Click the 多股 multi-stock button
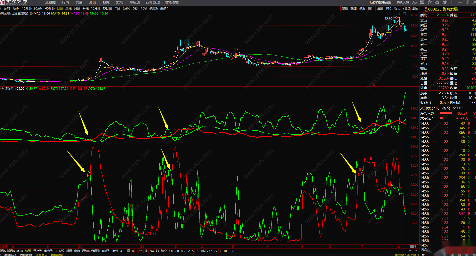 [x=362, y=9]
